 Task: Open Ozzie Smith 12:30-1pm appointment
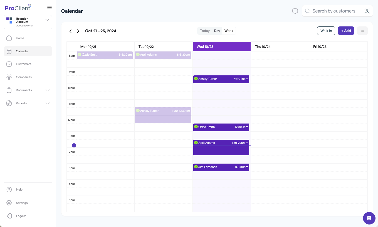(221, 127)
